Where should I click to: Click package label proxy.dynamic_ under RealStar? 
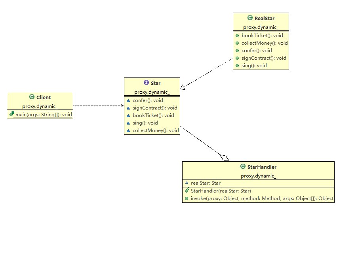click(x=261, y=27)
